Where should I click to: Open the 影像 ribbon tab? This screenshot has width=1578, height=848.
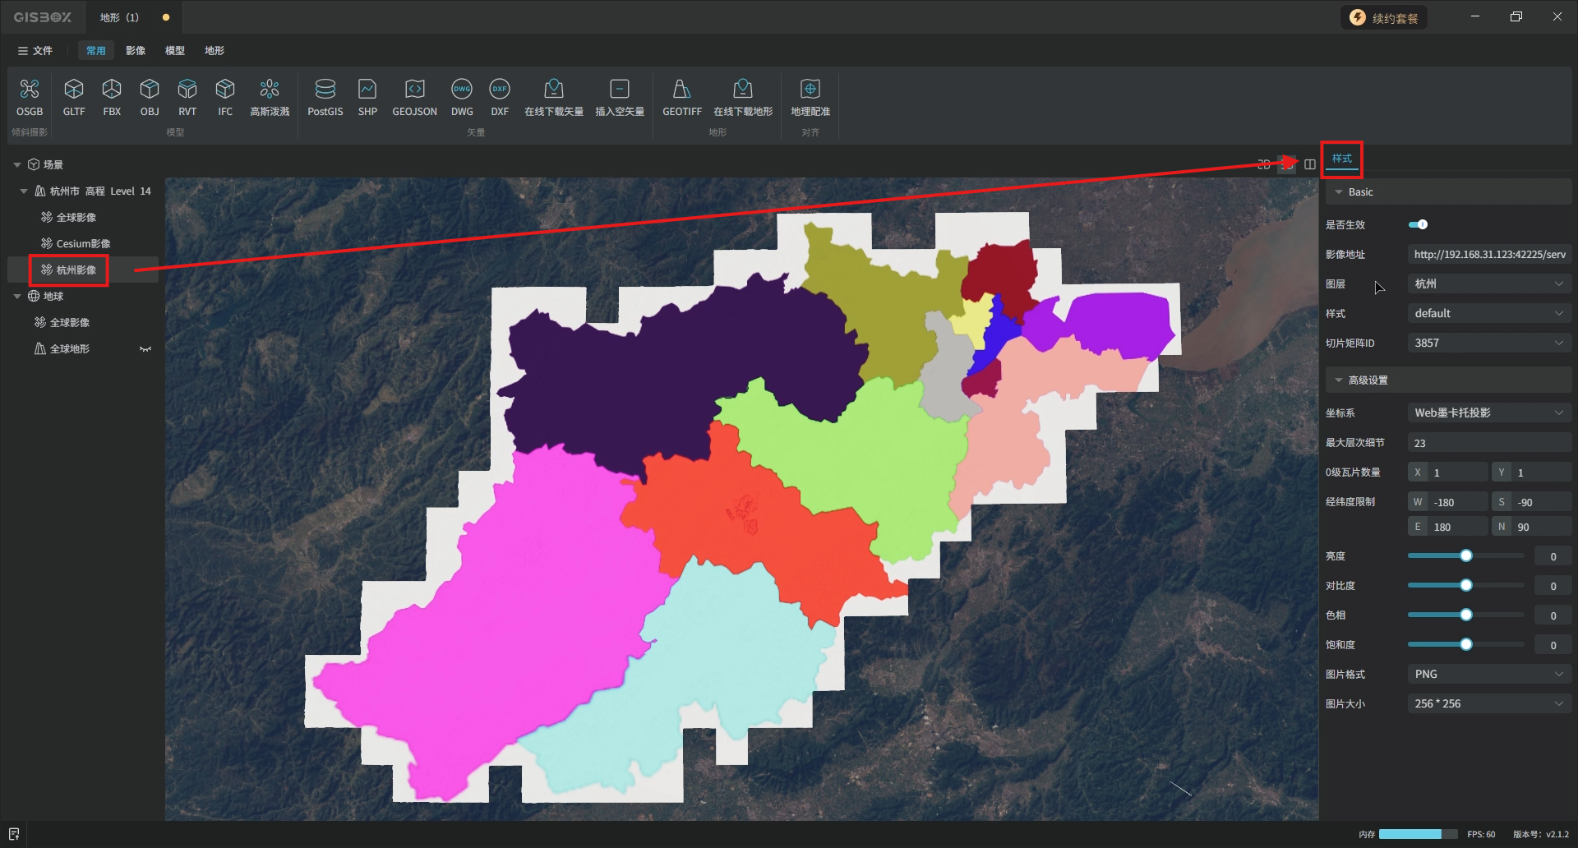(136, 51)
